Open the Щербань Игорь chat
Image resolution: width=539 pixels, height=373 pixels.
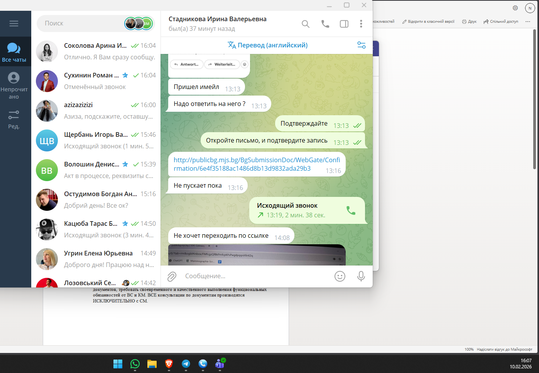[x=96, y=140]
